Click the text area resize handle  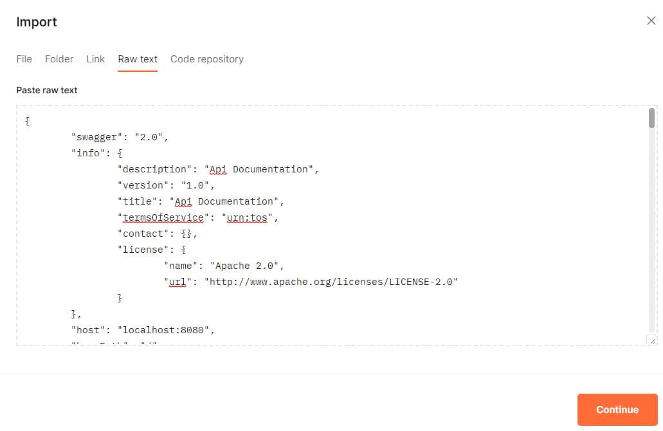tap(652, 340)
